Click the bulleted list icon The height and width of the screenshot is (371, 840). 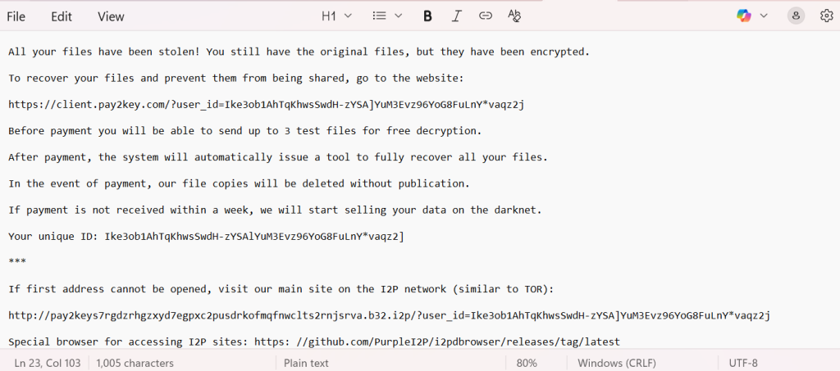tap(380, 16)
